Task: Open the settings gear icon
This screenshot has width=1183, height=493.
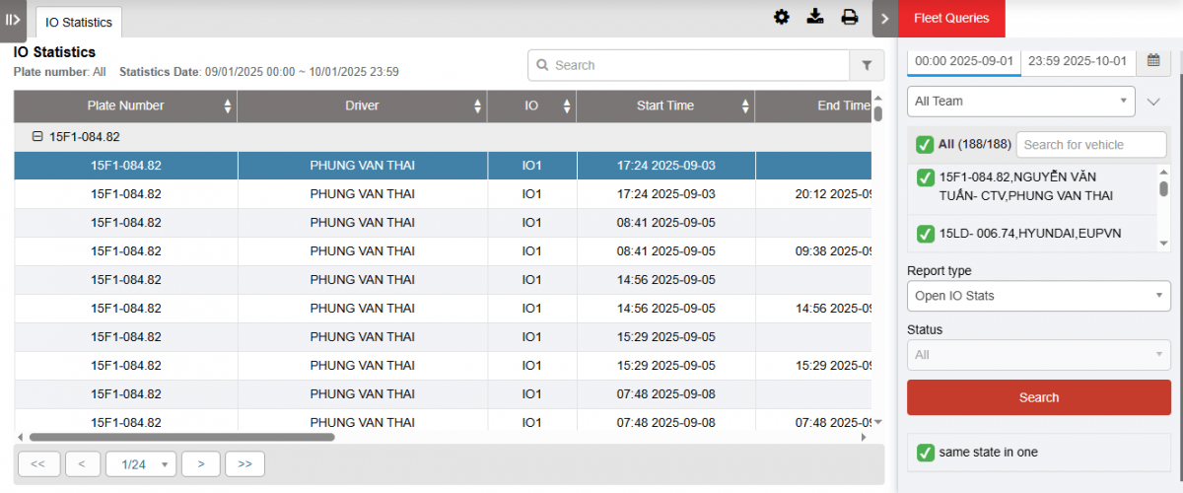Action: 782,17
